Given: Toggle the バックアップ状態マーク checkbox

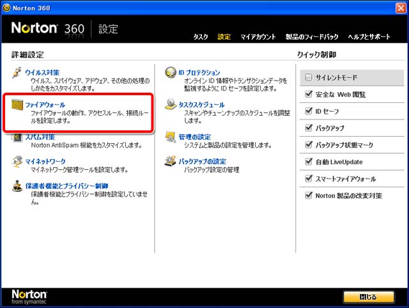Looking at the screenshot, I should pyautogui.click(x=309, y=144).
